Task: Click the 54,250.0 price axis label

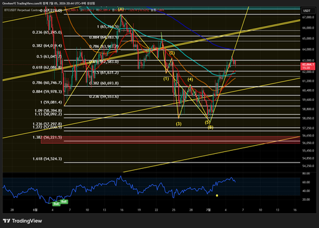Action: pyautogui.click(x=308, y=166)
